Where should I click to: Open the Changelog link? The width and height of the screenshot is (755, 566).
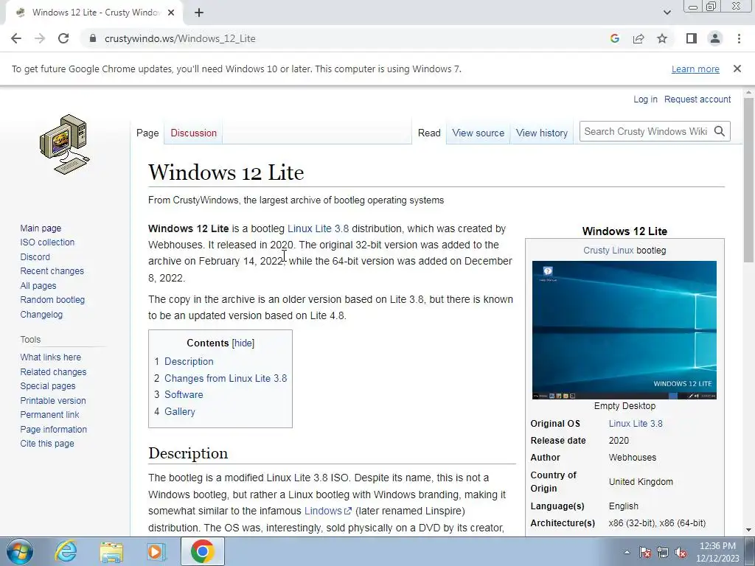41,315
